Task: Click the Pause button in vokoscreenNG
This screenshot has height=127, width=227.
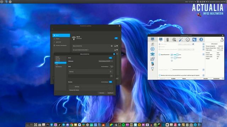Action: click(x=184, y=79)
